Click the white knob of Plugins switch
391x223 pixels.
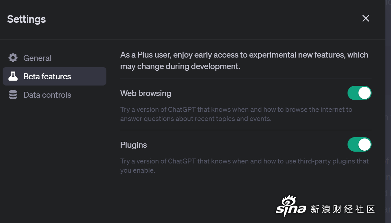[x=364, y=144]
